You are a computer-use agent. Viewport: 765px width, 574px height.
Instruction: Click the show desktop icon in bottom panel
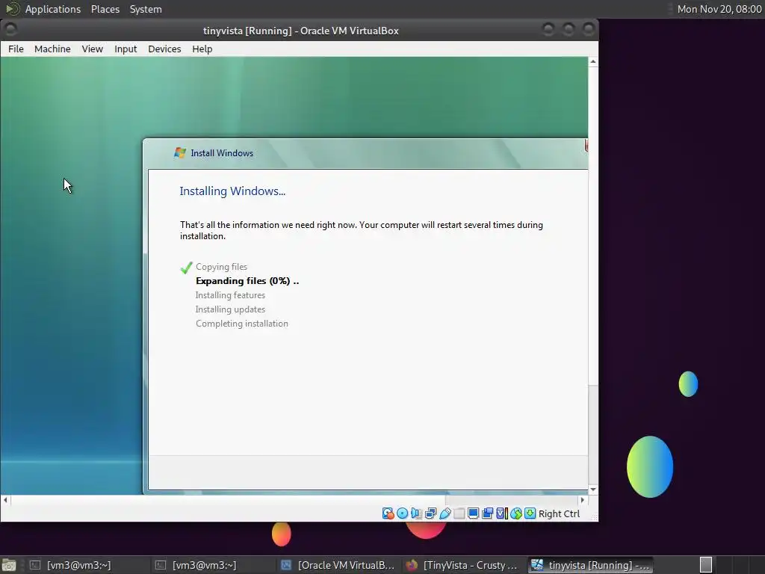tap(8, 565)
